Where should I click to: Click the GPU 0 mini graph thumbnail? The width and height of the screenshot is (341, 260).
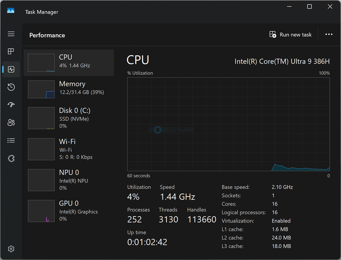[41, 211]
